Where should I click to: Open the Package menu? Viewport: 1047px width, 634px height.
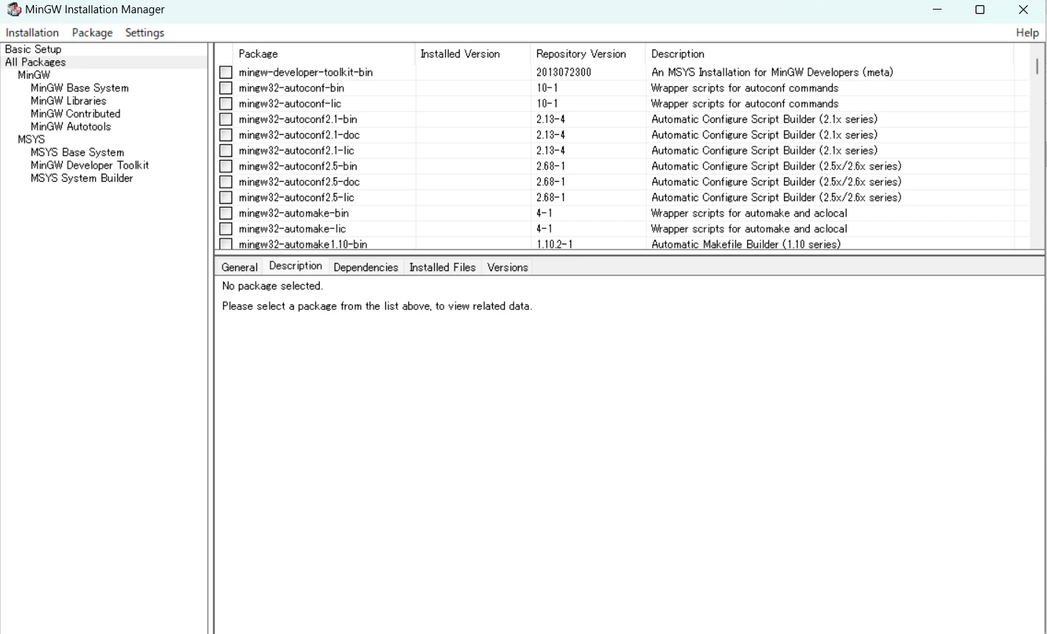point(92,32)
